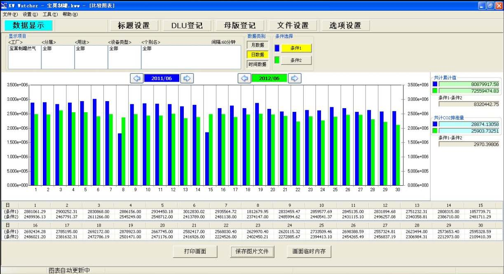Open the 标题设置 tab

(x=134, y=25)
